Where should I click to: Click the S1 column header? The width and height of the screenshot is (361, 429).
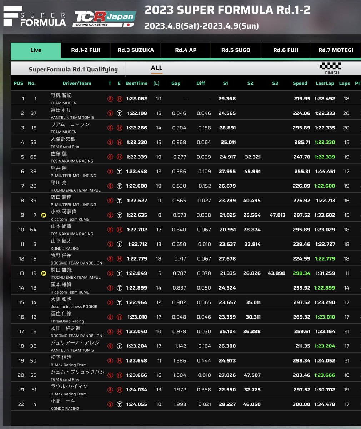point(225,83)
